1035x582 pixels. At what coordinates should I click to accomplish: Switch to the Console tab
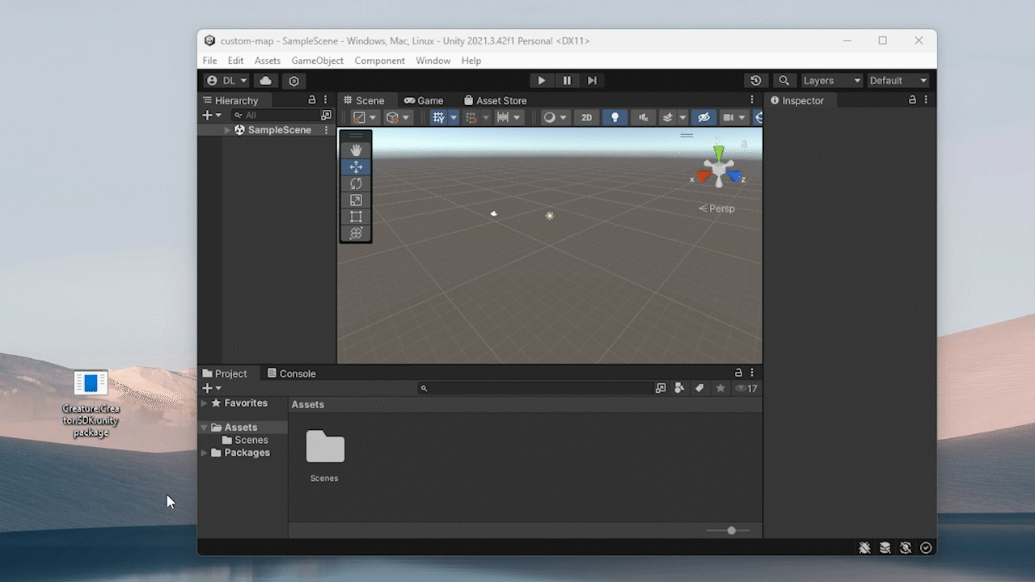[x=291, y=373]
